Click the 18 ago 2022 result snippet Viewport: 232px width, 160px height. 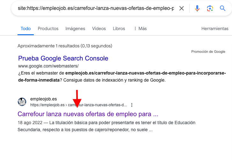(x=106, y=126)
